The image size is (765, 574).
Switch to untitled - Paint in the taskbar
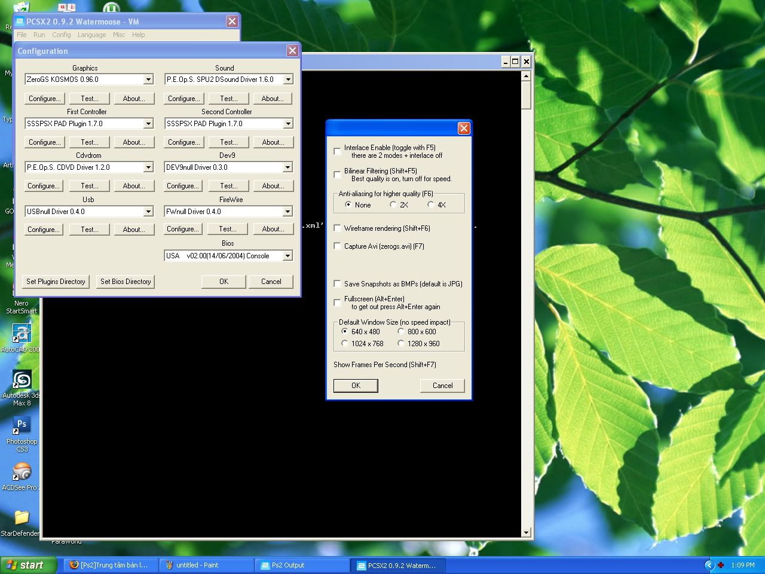207,565
